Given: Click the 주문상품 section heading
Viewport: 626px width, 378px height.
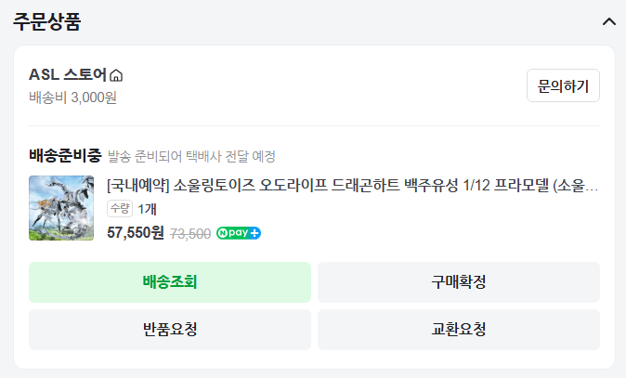Looking at the screenshot, I should (x=46, y=22).
